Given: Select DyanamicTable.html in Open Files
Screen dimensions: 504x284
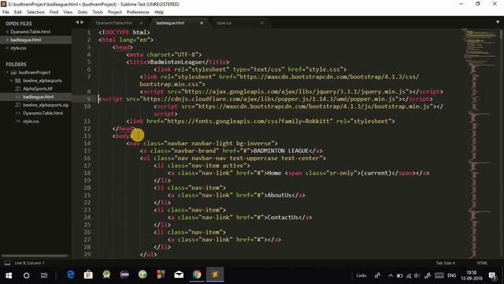Looking at the screenshot, I should click(x=30, y=32).
